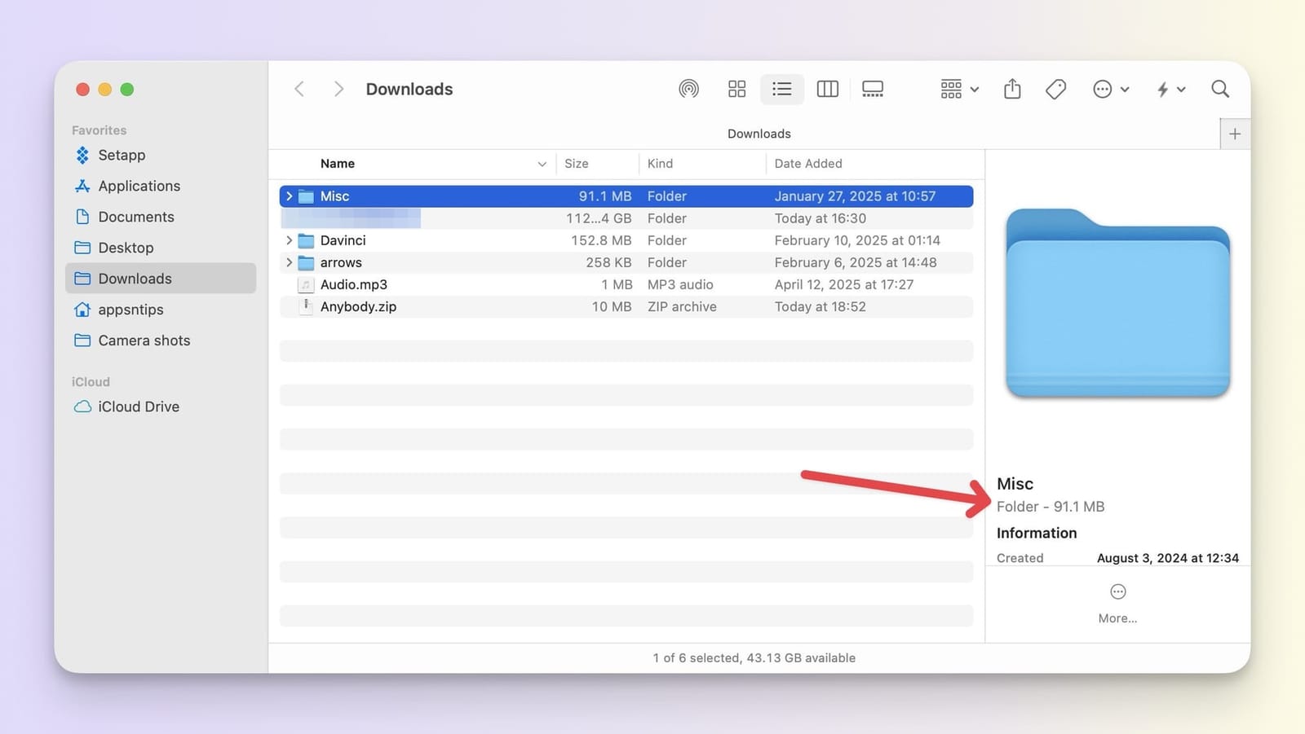Switch to column view
Screen dimensions: 1305x734
(x=827, y=89)
